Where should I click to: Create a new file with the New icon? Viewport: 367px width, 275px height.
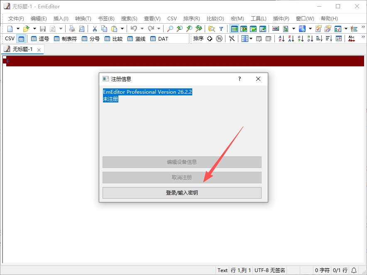(x=10, y=29)
